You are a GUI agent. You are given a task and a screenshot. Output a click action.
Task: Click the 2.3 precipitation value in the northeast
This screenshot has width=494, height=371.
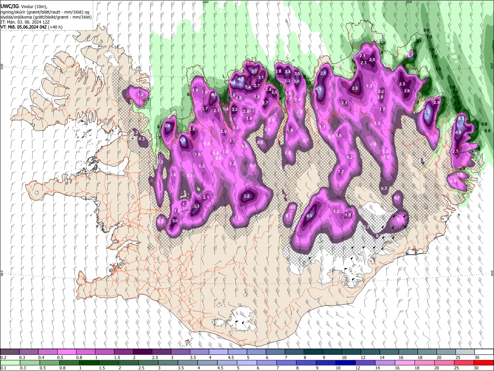(x=364, y=63)
